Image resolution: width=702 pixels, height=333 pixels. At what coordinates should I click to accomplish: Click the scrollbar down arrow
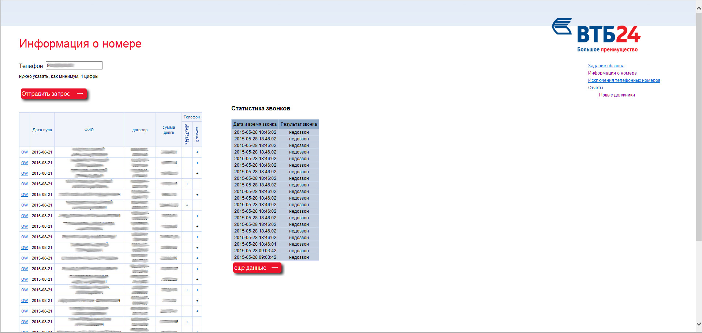click(x=699, y=324)
